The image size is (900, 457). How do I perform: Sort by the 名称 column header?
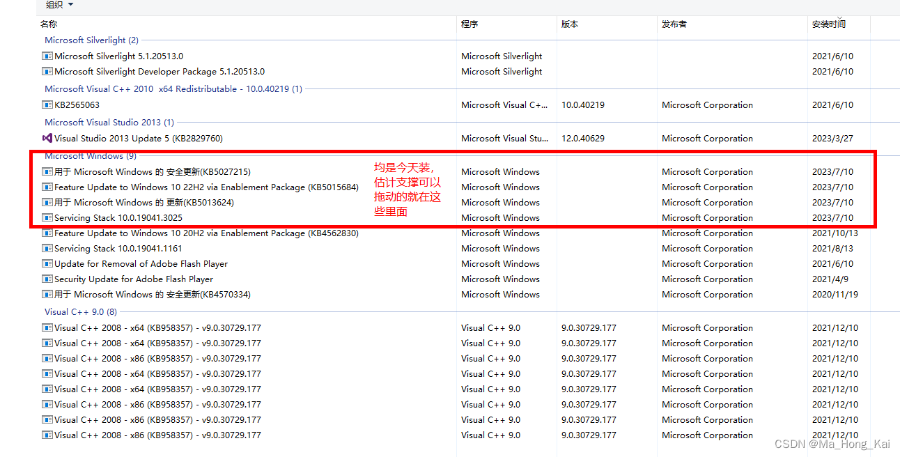pyautogui.click(x=49, y=24)
